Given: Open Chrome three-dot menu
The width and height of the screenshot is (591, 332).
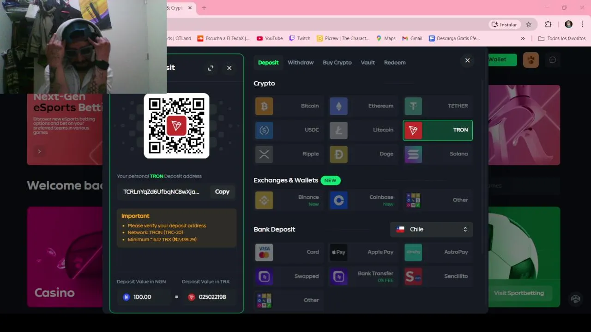Looking at the screenshot, I should pos(583,24).
